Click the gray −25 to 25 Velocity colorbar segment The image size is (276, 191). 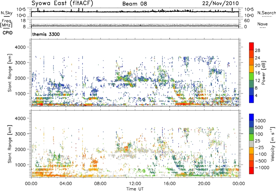pos(252,144)
